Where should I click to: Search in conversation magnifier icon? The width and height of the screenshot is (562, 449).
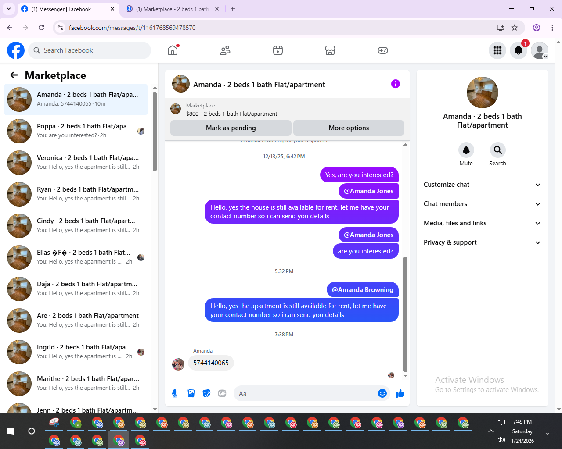pos(497,150)
